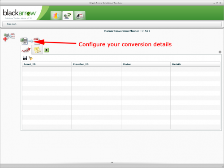Click the blackarrow logo
This screenshot has width=224, height=168.
pos(19,13)
